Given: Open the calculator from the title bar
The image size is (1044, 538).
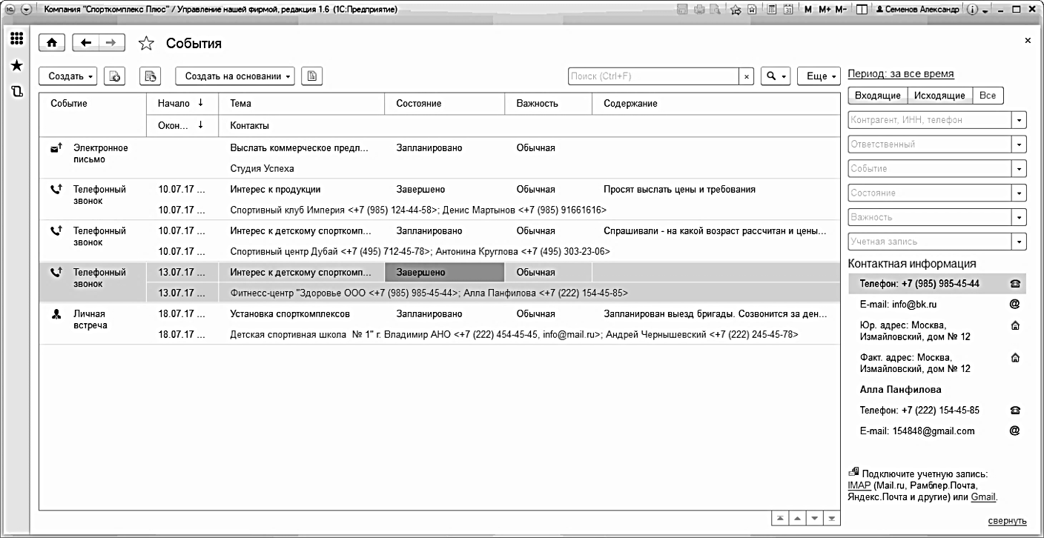Looking at the screenshot, I should [x=772, y=10].
